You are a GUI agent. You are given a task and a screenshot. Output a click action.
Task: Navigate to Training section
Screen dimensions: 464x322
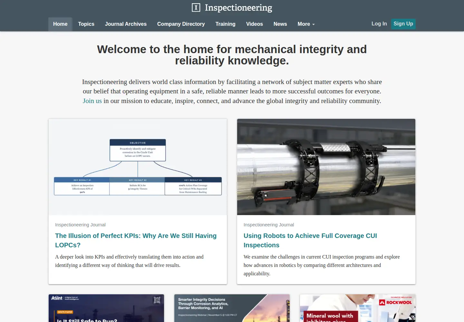click(x=225, y=24)
